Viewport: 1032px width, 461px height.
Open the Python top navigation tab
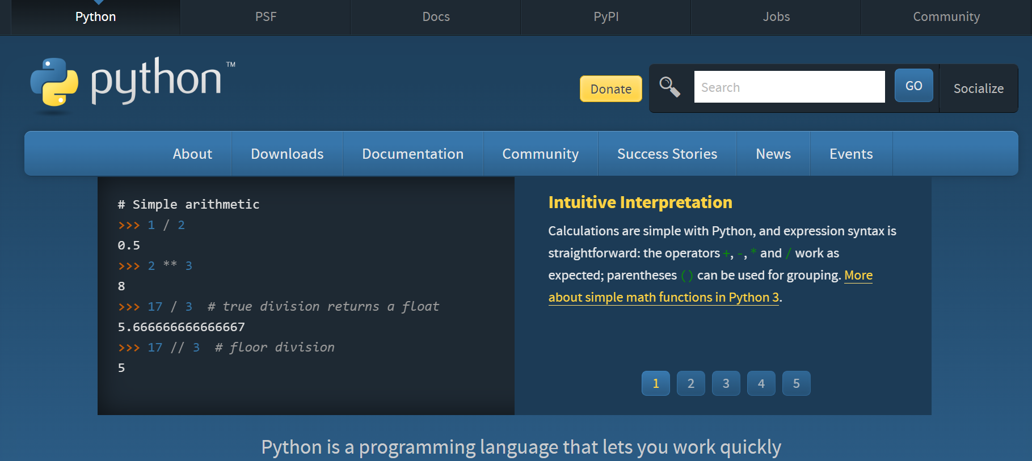pyautogui.click(x=95, y=17)
